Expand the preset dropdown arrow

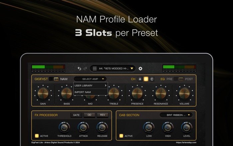click(132, 68)
